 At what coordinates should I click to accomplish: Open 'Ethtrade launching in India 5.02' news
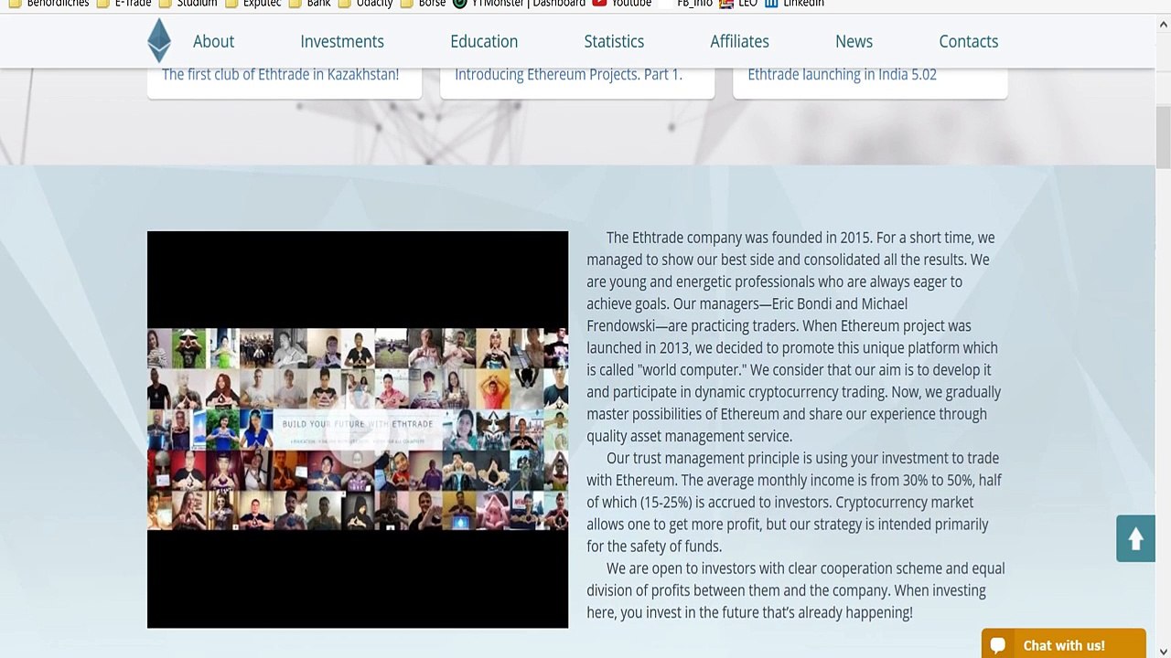coord(842,75)
